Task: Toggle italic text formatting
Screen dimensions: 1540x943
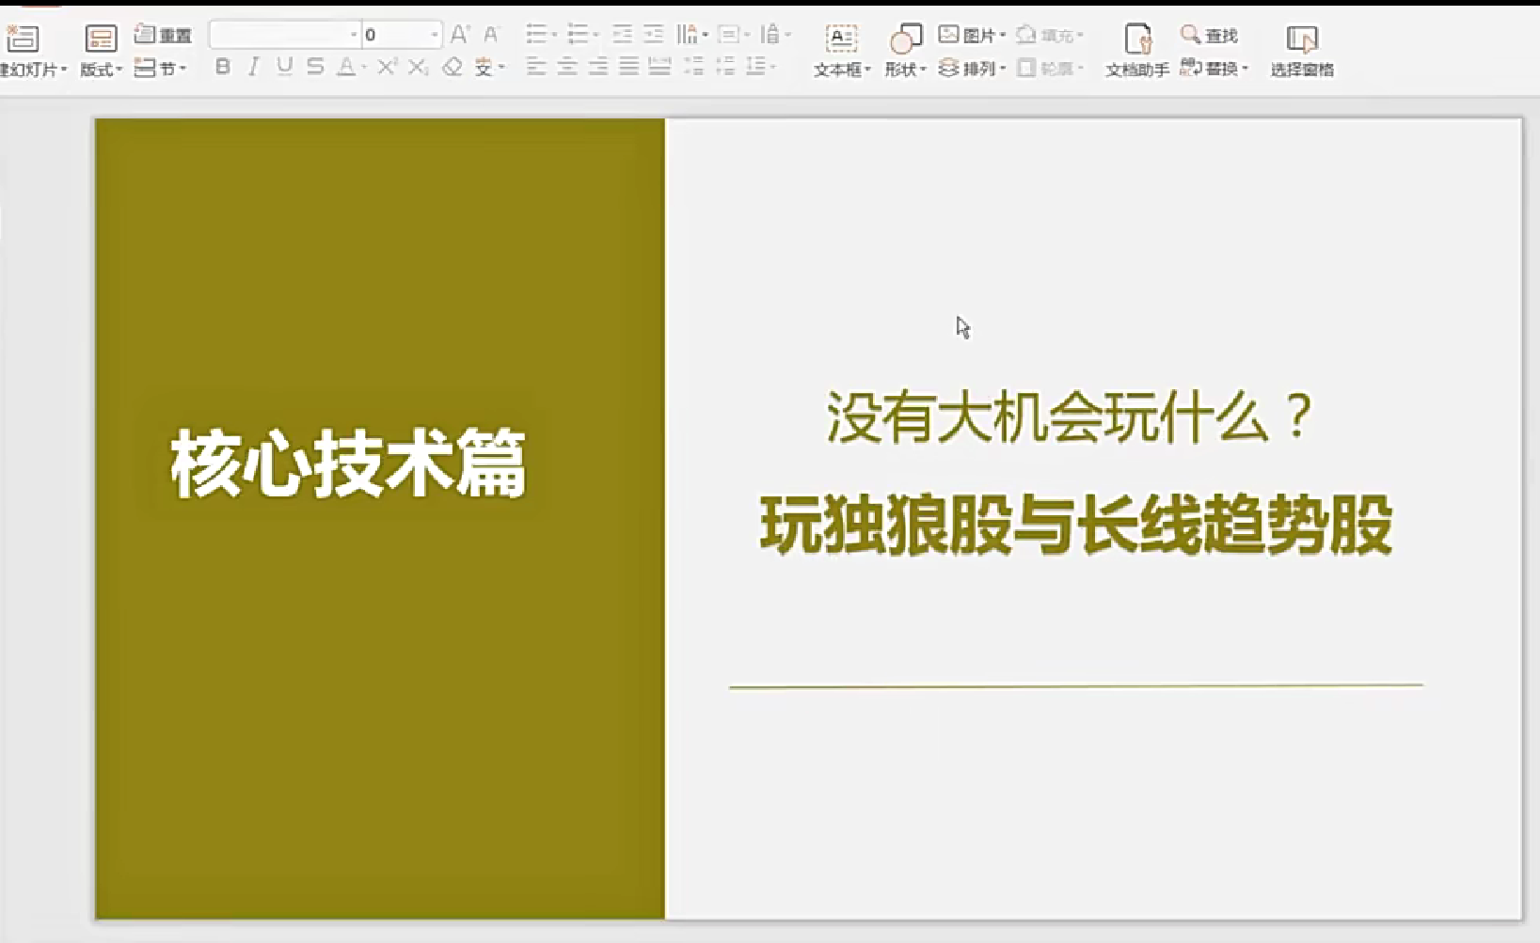Action: (x=253, y=67)
